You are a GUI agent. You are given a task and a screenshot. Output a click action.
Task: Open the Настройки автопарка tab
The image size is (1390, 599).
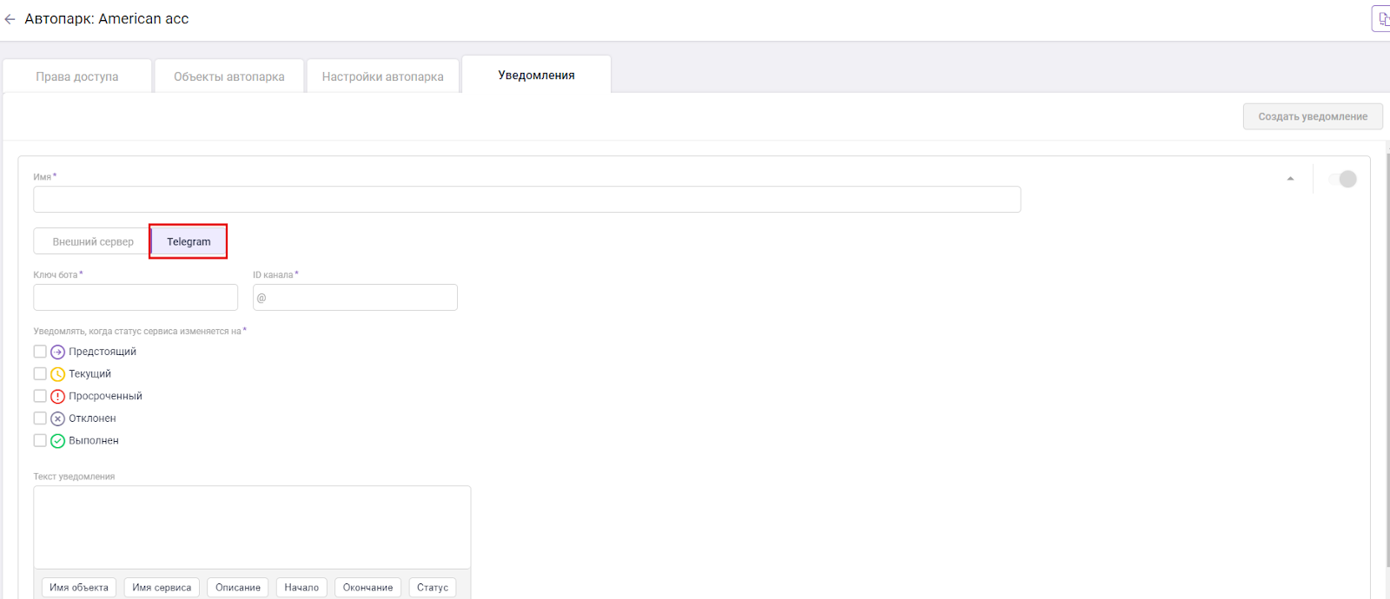[x=382, y=76]
